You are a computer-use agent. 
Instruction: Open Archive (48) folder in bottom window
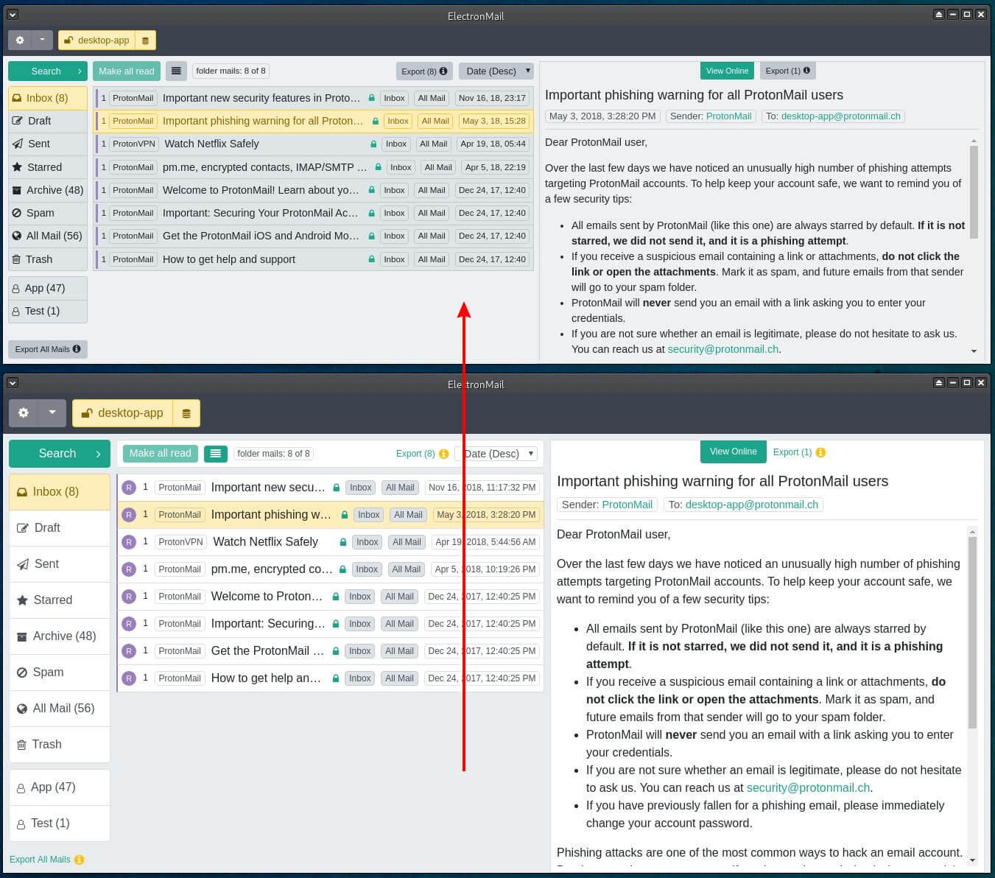tap(60, 636)
